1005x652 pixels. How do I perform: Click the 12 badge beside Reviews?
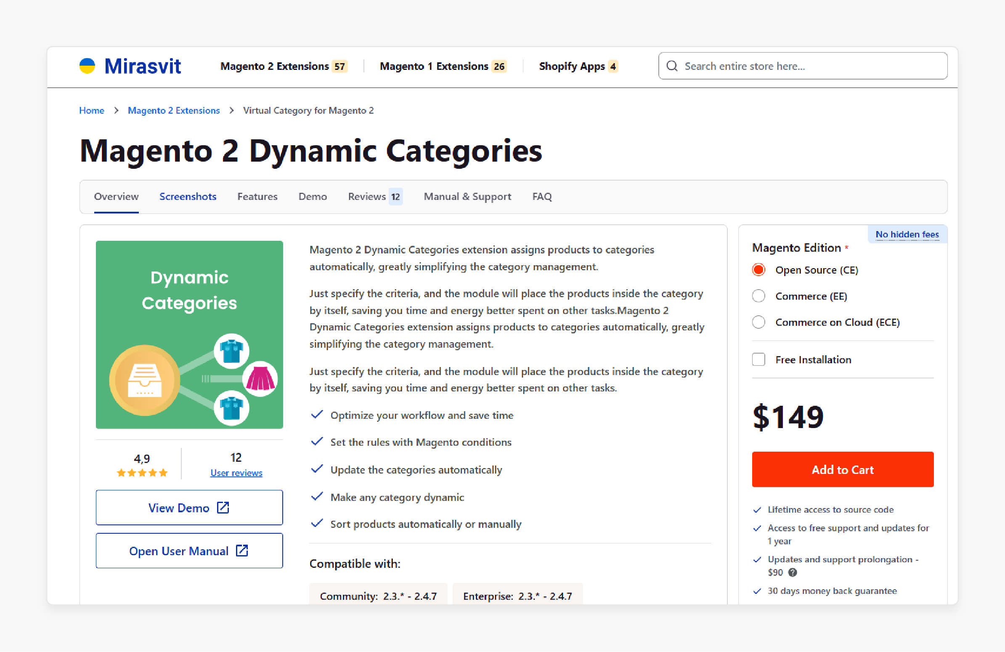coord(395,197)
